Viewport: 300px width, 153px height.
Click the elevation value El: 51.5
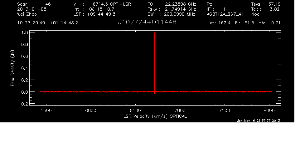[244, 23]
